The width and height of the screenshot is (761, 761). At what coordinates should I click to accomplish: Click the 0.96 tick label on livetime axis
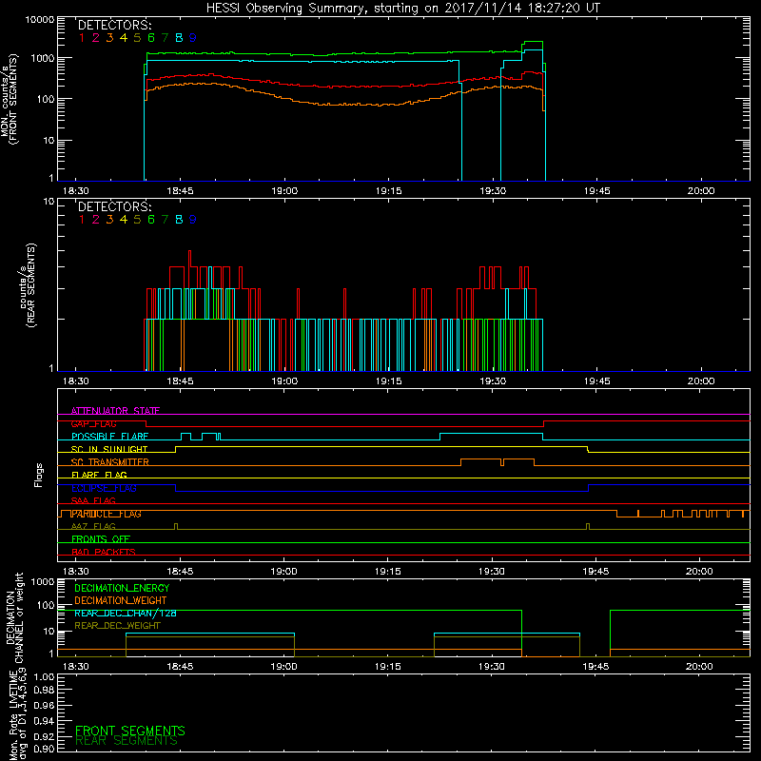click(x=44, y=705)
